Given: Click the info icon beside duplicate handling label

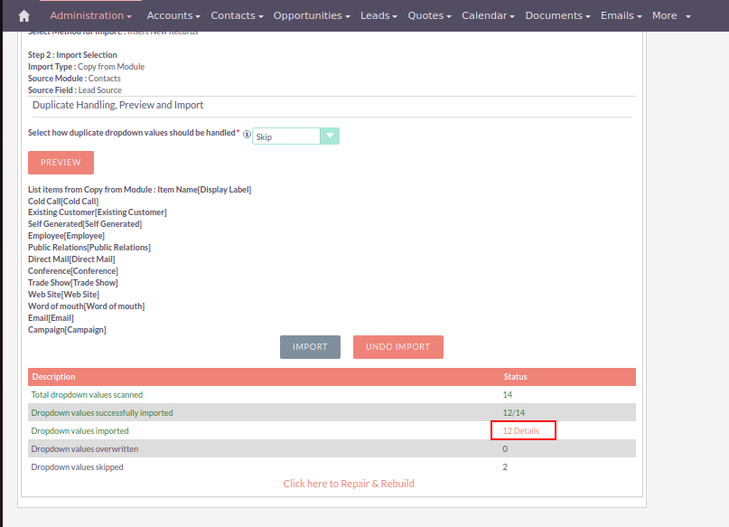Looking at the screenshot, I should pos(247,134).
